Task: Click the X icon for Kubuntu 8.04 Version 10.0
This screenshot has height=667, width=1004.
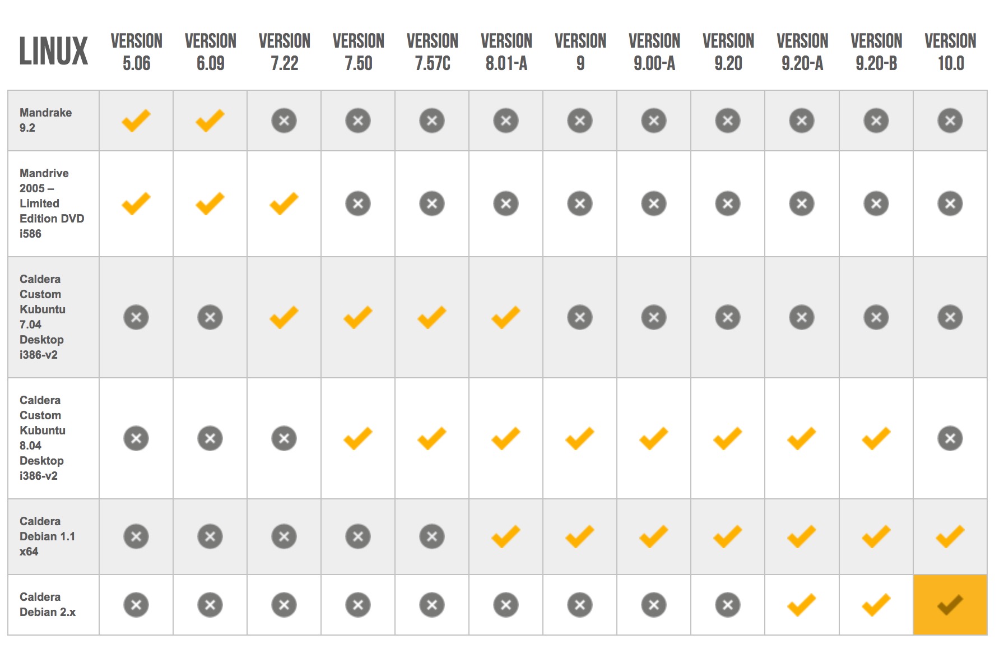Action: (950, 438)
